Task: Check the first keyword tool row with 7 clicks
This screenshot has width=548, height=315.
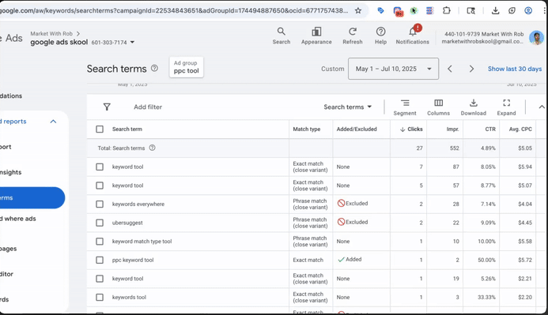Action: [x=100, y=167]
